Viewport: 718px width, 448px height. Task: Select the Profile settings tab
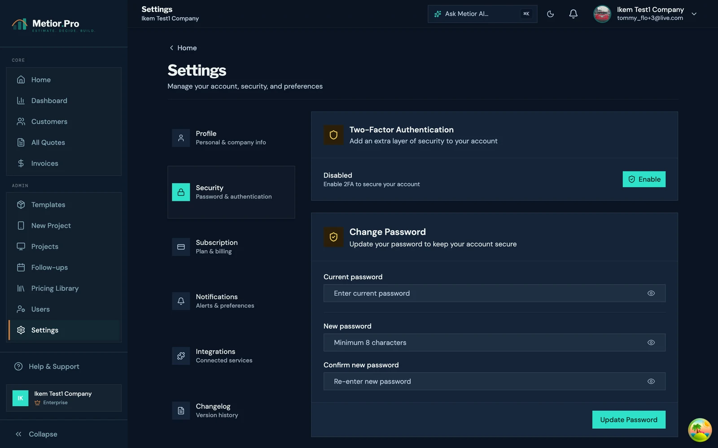[x=231, y=138]
